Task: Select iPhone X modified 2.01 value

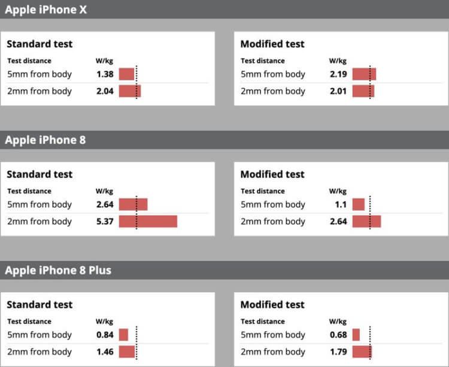Action: pyautogui.click(x=338, y=91)
